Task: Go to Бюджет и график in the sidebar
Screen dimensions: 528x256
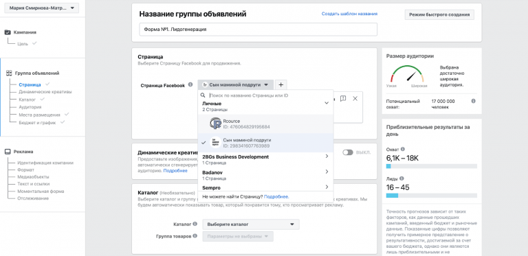Action: (x=37, y=123)
